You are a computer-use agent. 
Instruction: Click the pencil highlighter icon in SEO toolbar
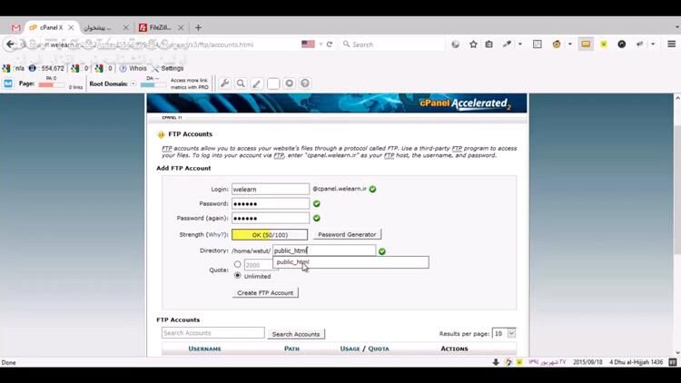pyautogui.click(x=257, y=83)
